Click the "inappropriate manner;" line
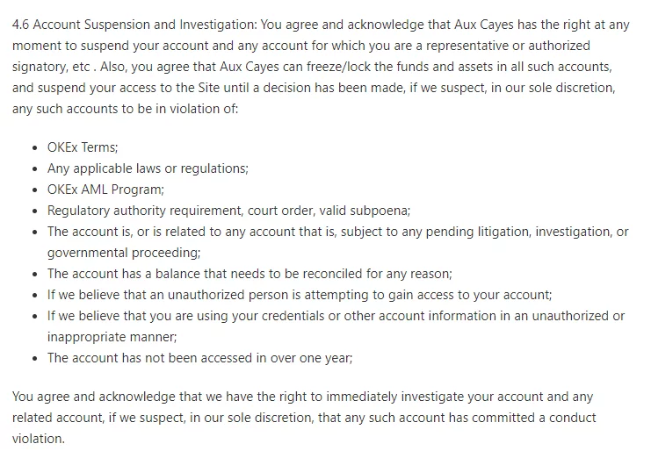 pos(112,337)
